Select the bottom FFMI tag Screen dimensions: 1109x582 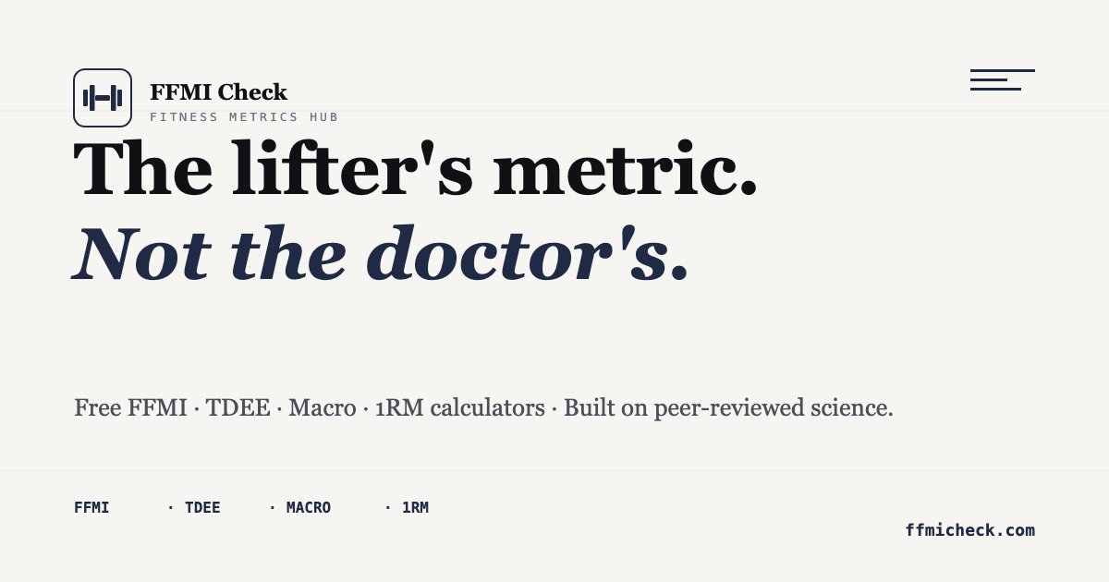click(91, 507)
